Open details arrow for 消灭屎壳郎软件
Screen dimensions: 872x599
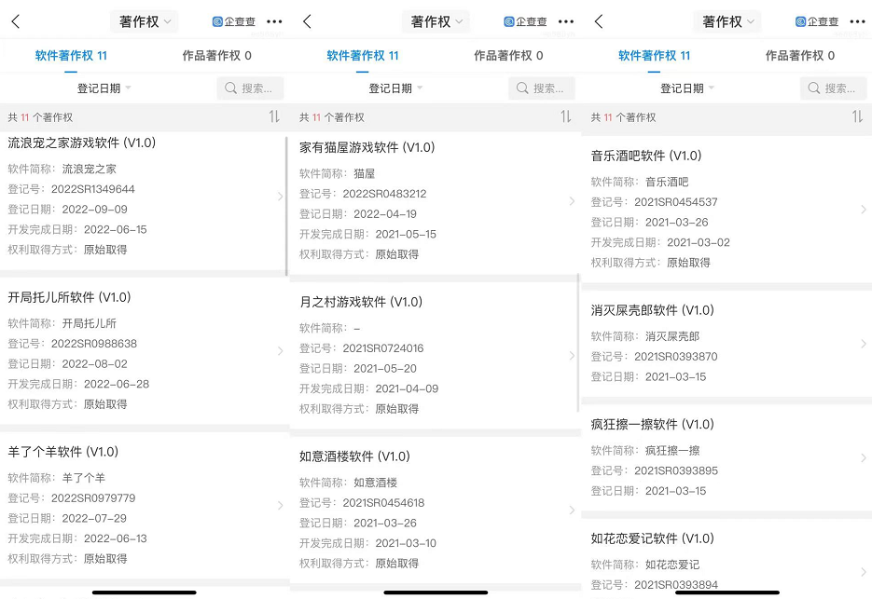pyautogui.click(x=863, y=344)
